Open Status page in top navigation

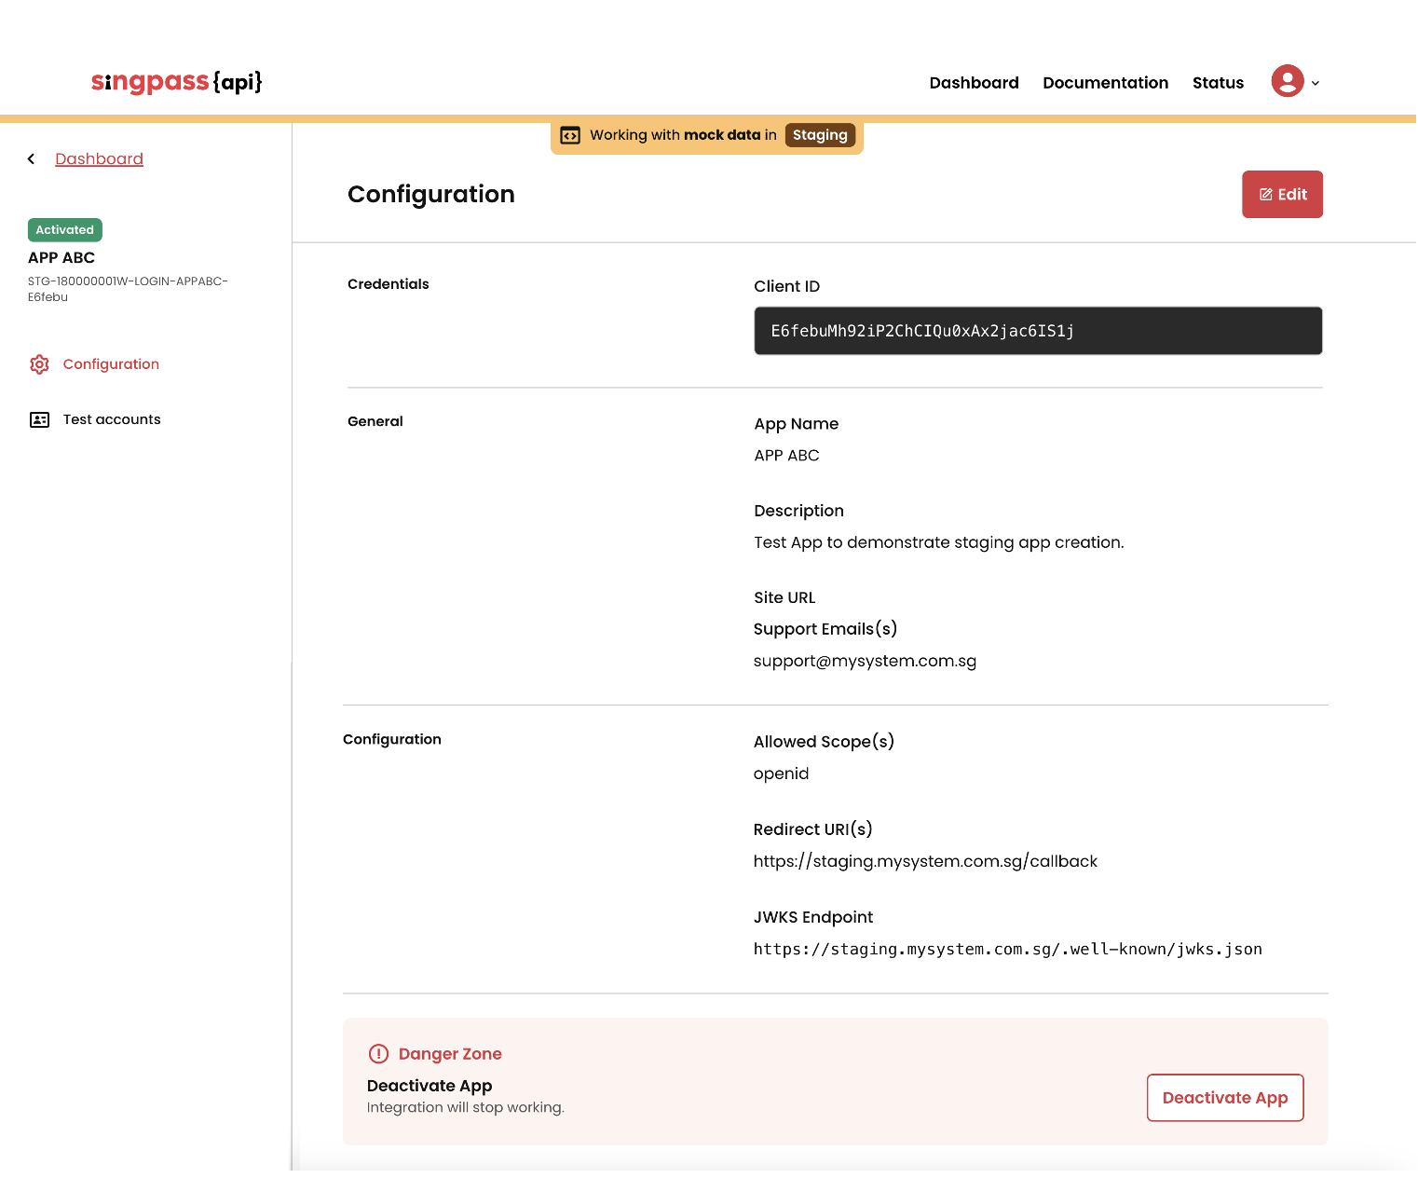click(1218, 83)
